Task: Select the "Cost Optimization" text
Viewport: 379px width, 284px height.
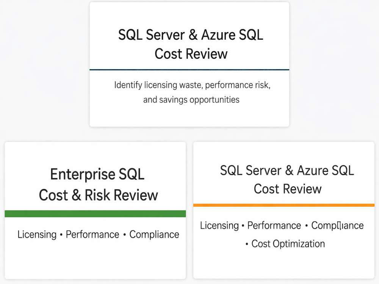Action: click(288, 243)
